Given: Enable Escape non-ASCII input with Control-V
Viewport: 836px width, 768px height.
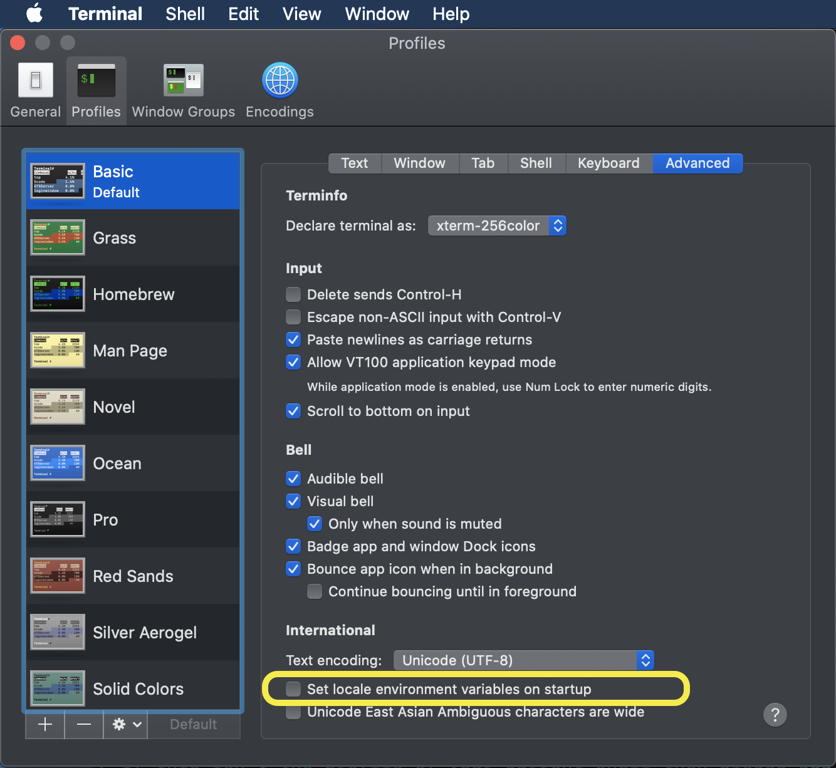Looking at the screenshot, I should click(x=293, y=317).
